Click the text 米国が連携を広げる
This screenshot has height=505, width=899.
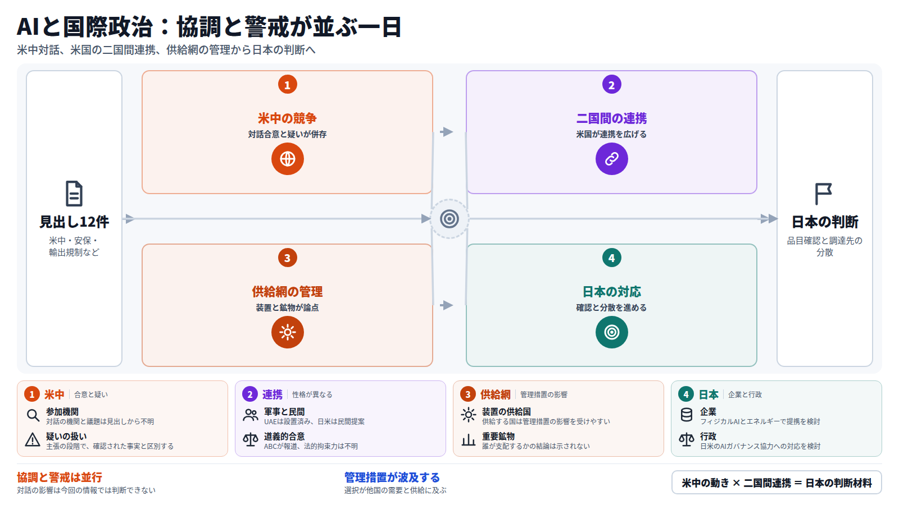pos(612,135)
